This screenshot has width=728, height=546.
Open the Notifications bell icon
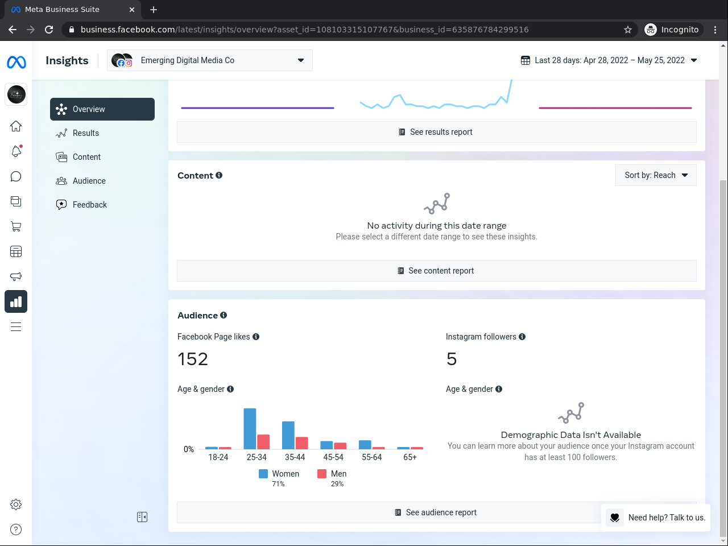16,151
